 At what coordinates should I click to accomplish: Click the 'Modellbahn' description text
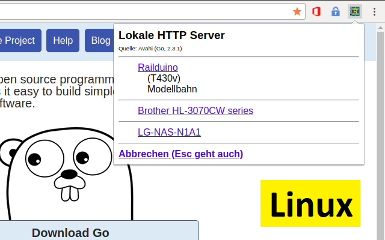(x=172, y=89)
